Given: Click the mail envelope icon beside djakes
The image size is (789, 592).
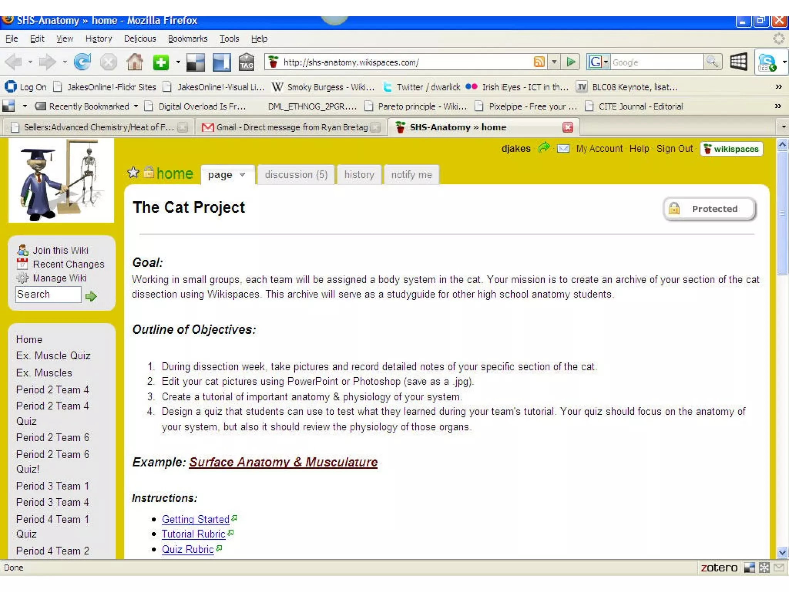Looking at the screenshot, I should [563, 149].
